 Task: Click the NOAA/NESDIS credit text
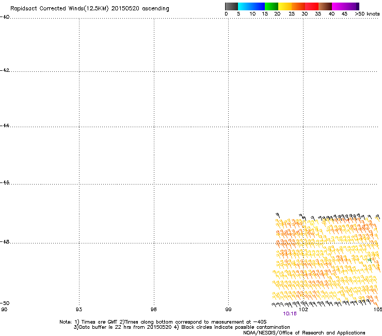304,333
